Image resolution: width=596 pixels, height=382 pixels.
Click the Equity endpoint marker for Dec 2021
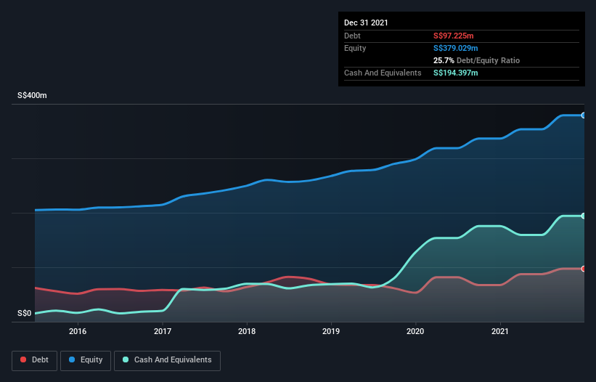pyautogui.click(x=584, y=115)
